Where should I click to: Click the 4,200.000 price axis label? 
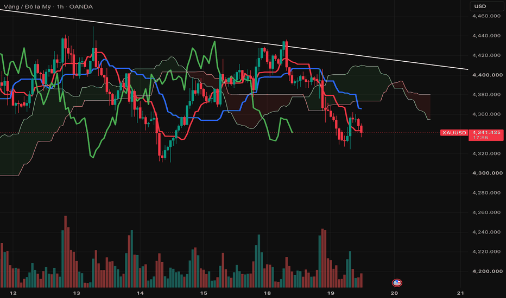[487, 271]
